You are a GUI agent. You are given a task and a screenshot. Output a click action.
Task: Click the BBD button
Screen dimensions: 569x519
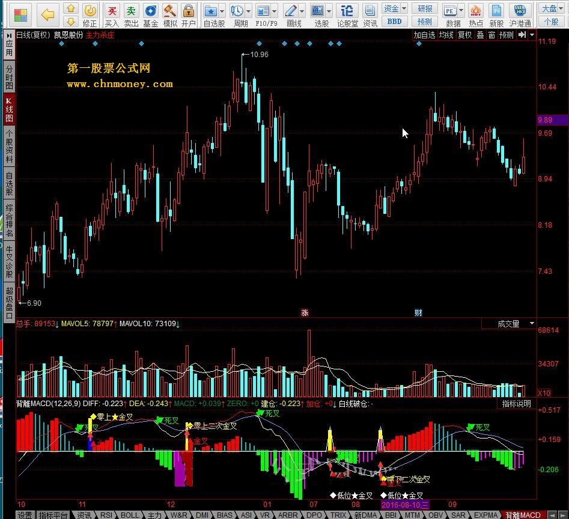pos(394,22)
